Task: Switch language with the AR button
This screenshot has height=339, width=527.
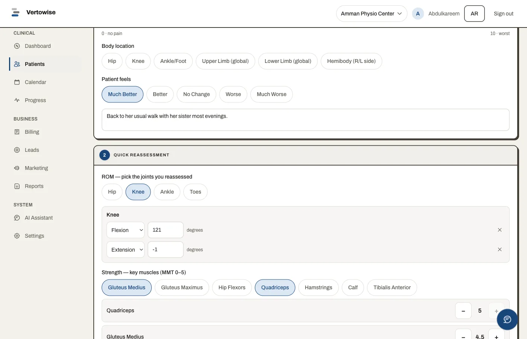Action: click(x=474, y=14)
